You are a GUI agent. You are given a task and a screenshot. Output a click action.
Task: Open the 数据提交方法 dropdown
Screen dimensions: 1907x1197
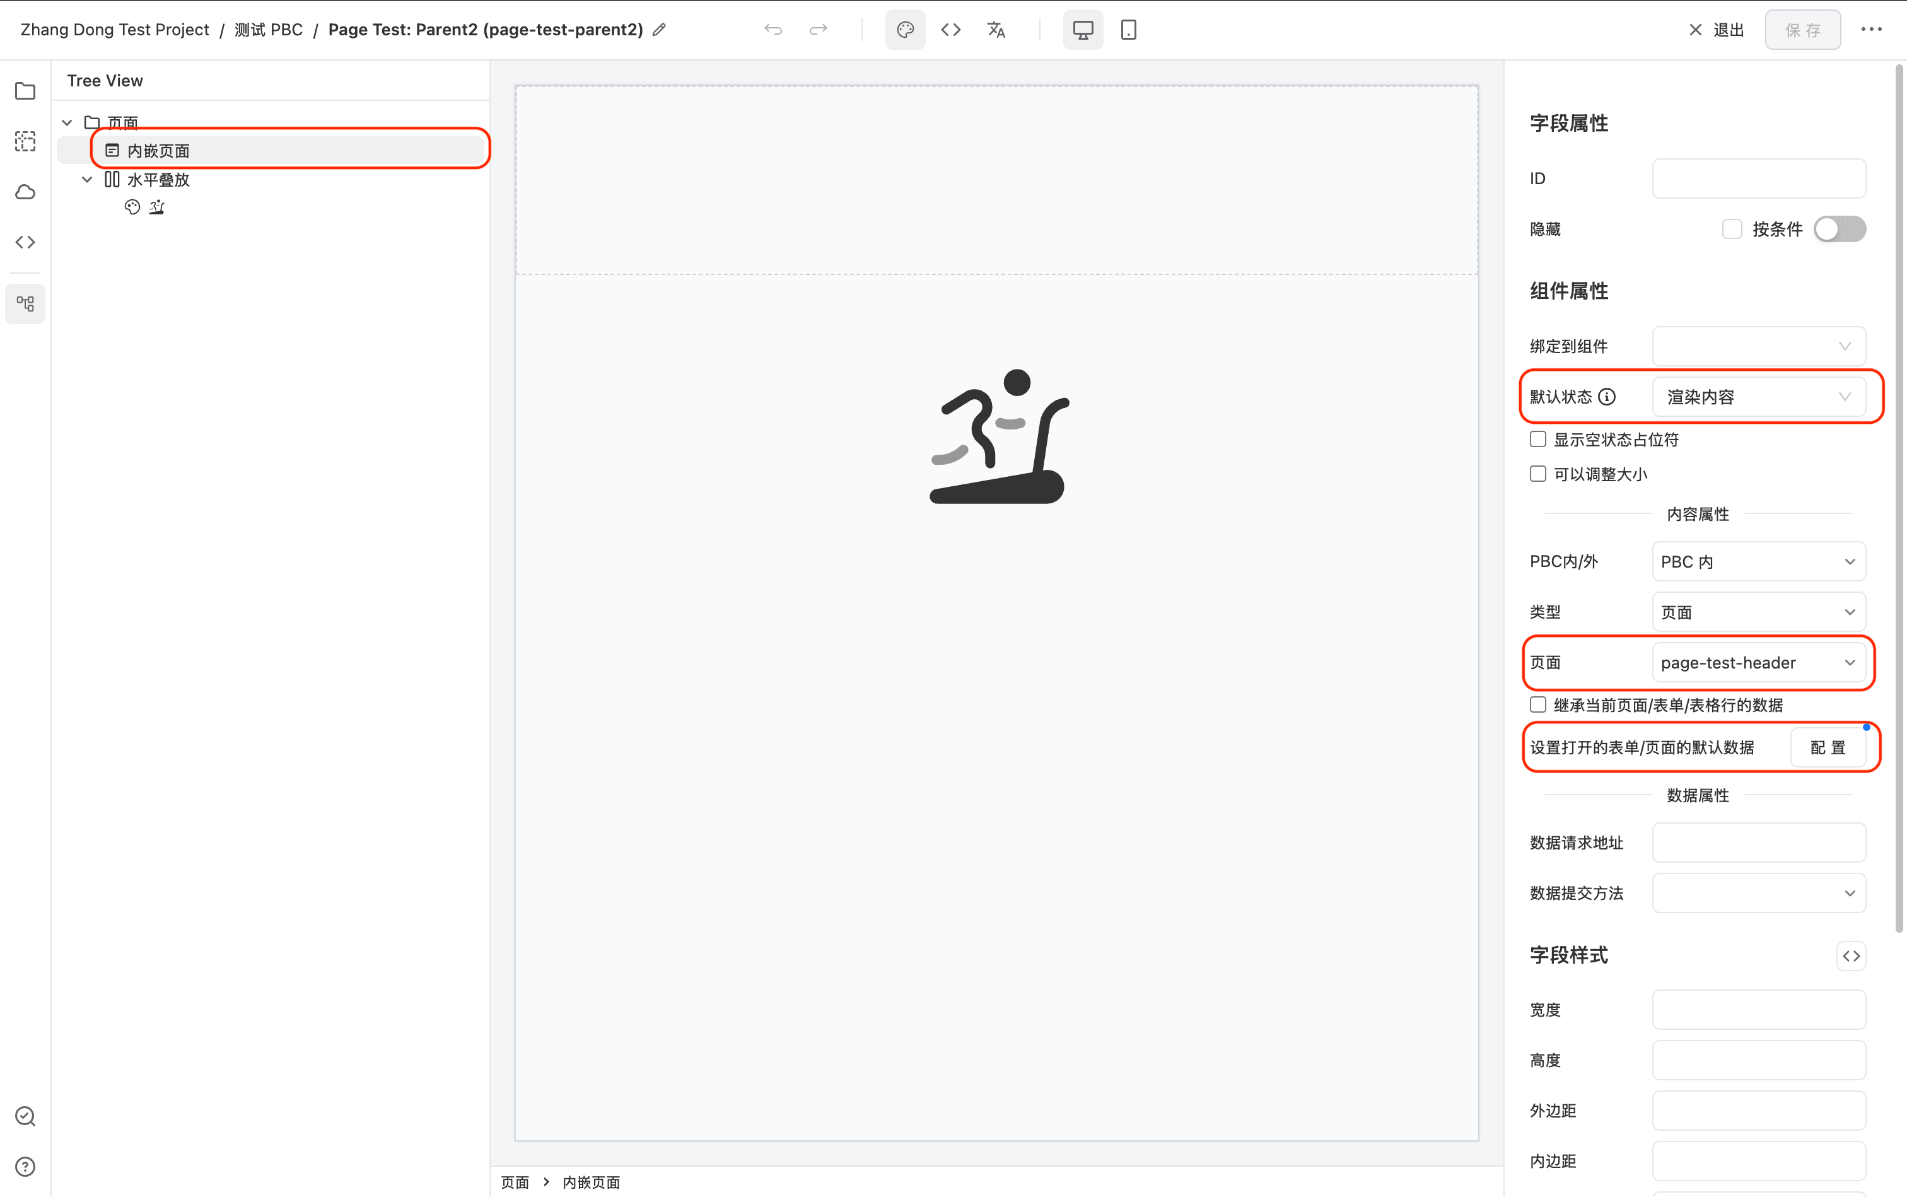1759,893
